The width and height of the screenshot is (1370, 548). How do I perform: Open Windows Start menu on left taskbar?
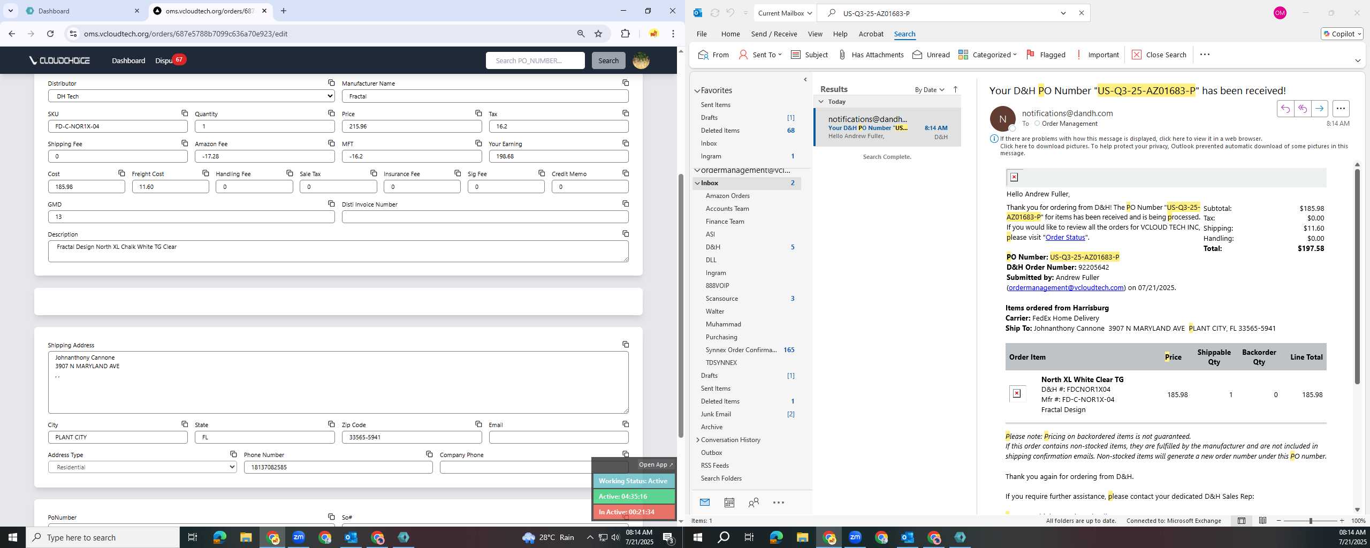13,537
